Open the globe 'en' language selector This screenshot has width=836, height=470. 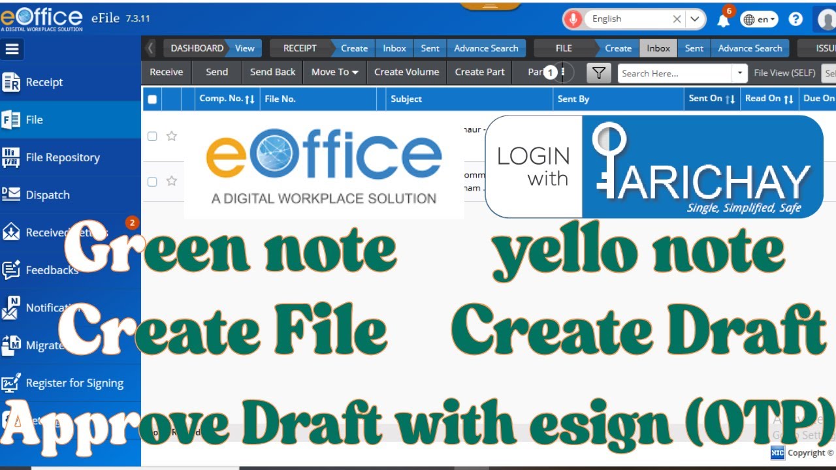(759, 20)
